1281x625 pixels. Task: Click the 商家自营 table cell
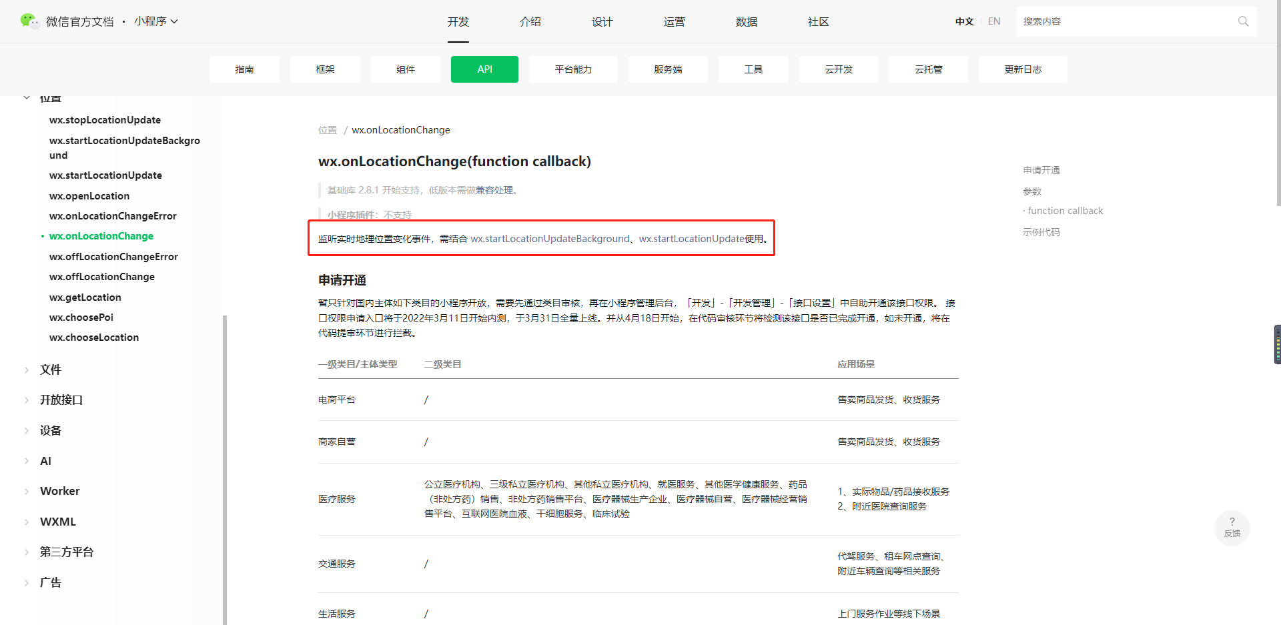[337, 442]
